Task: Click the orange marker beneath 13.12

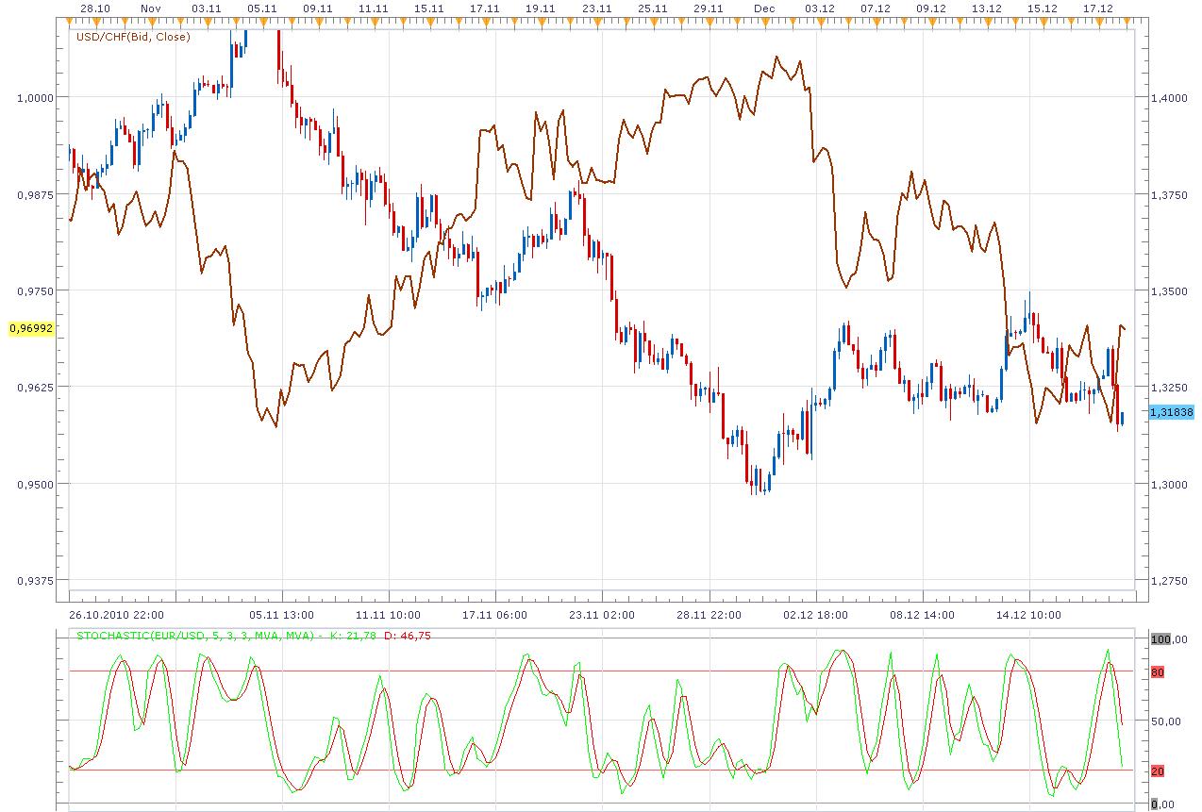Action: click(x=987, y=20)
